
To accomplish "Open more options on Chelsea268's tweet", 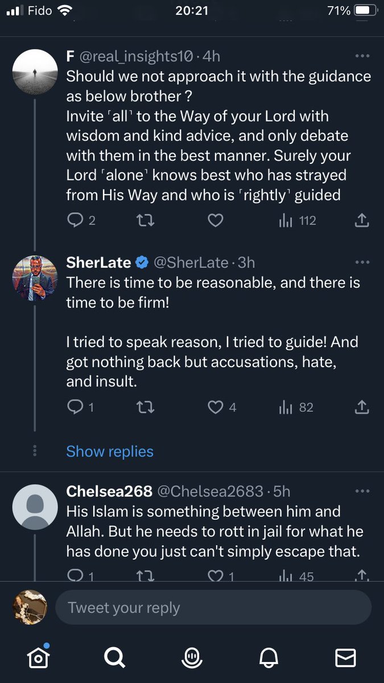I will 362,491.
